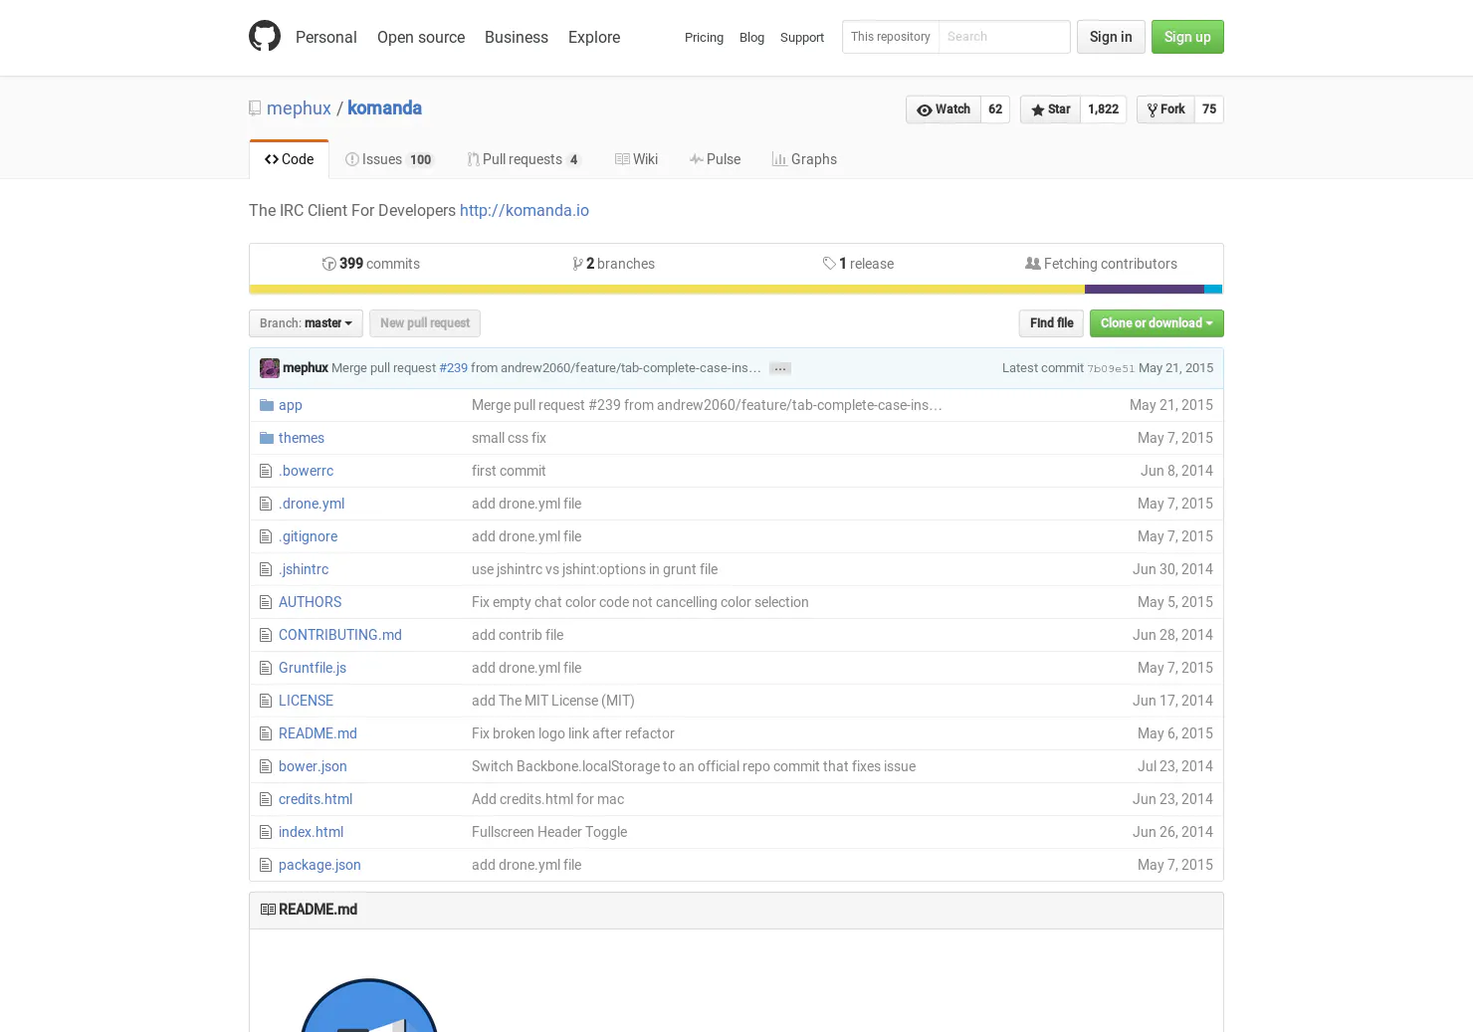Open the 'small css fix' commit message
The width and height of the screenshot is (1473, 1032).
click(x=509, y=438)
